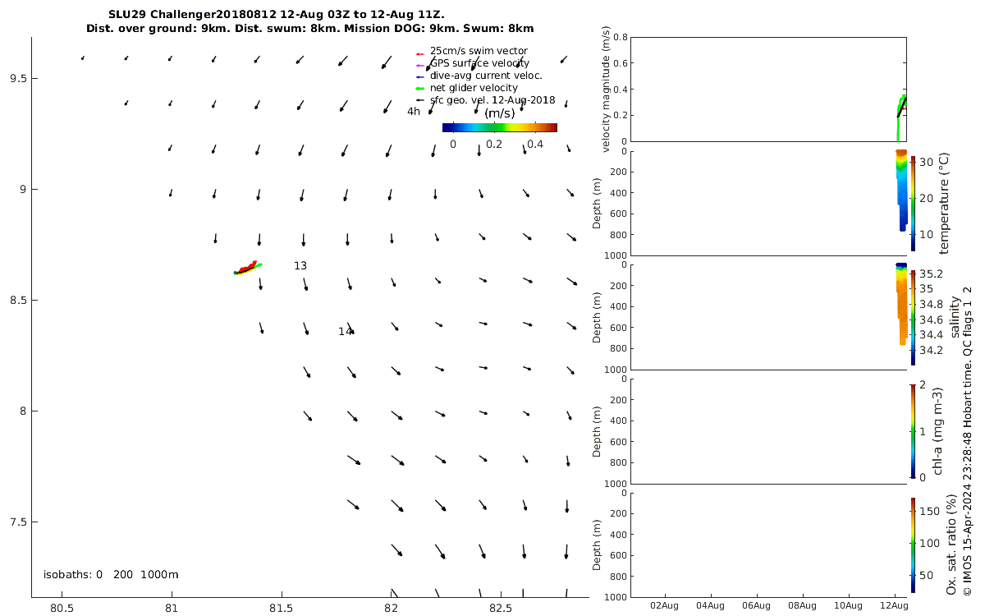Click the salinity depth profile data
This screenshot has height=616, width=985.
(901, 304)
